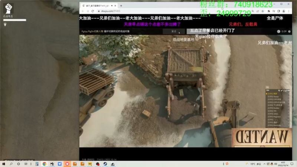Click the info icon beside the timer
The width and height of the screenshot is (297, 167).
289,32
